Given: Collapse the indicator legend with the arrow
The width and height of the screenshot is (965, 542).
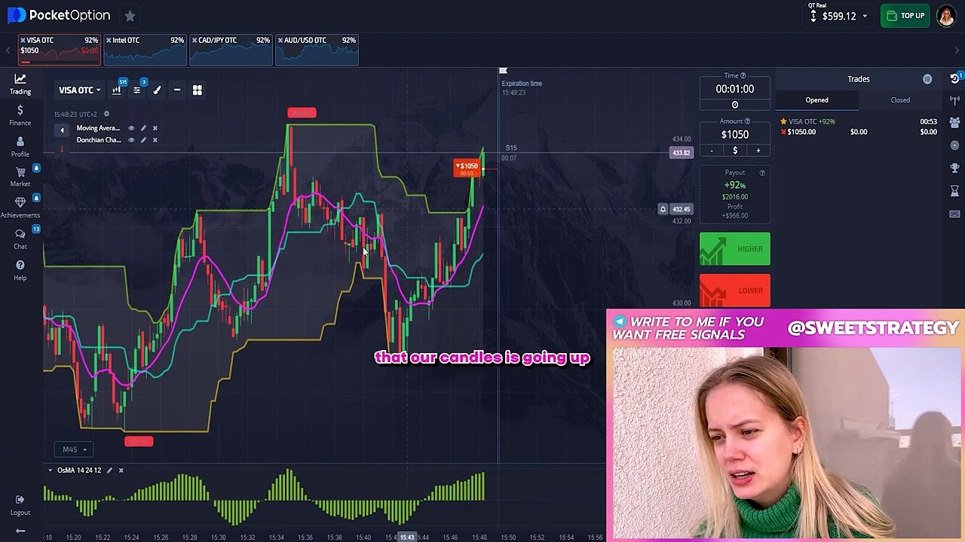Looking at the screenshot, I should (x=62, y=130).
